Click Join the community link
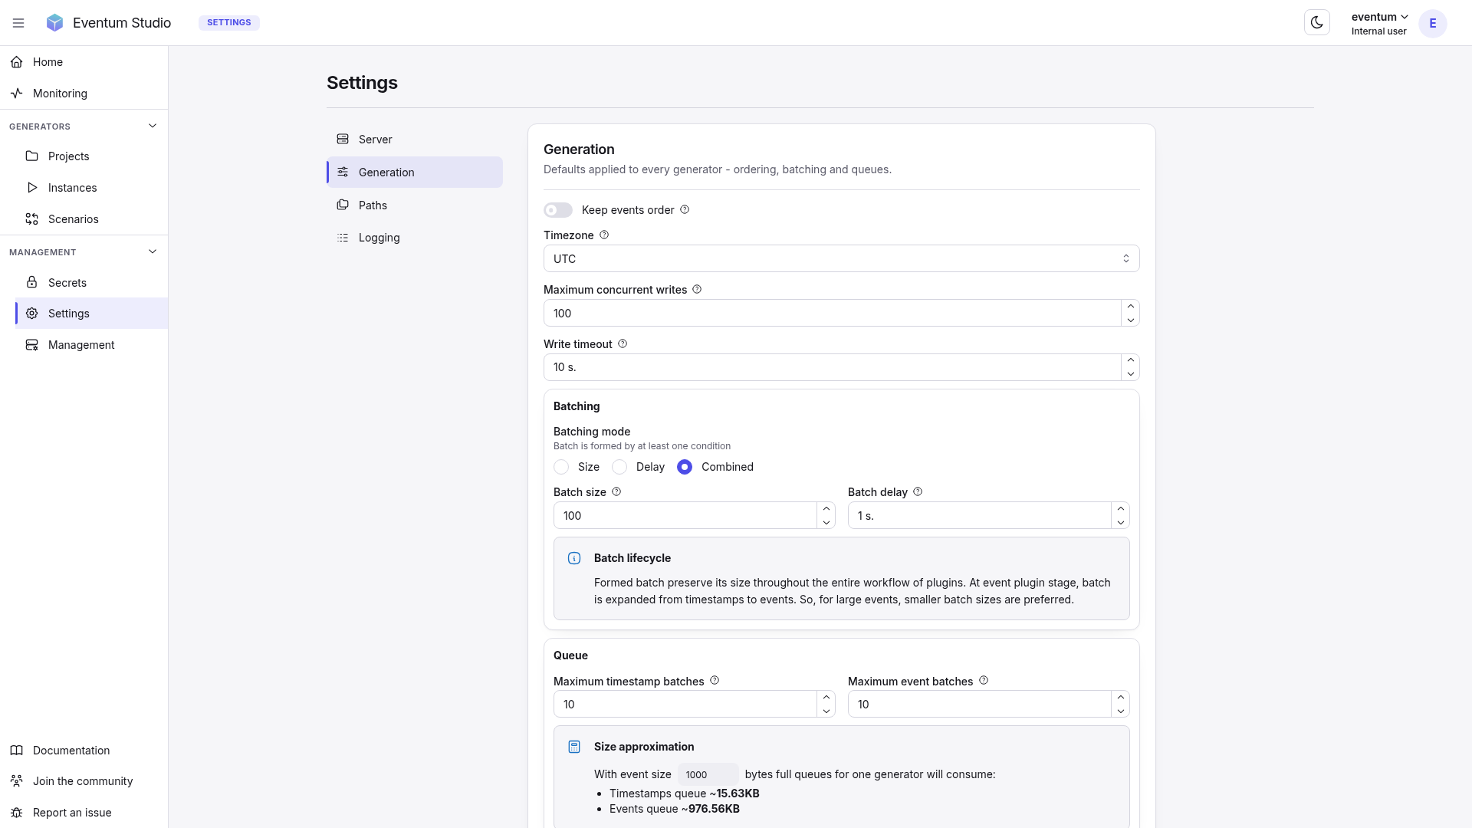Viewport: 1472px width, 828px height. tap(84, 781)
